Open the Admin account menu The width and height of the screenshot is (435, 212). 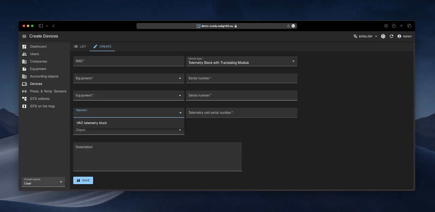click(404, 36)
